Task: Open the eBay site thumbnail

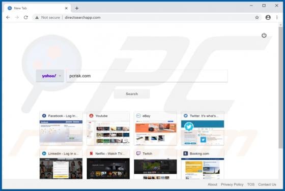Action: coord(155,133)
